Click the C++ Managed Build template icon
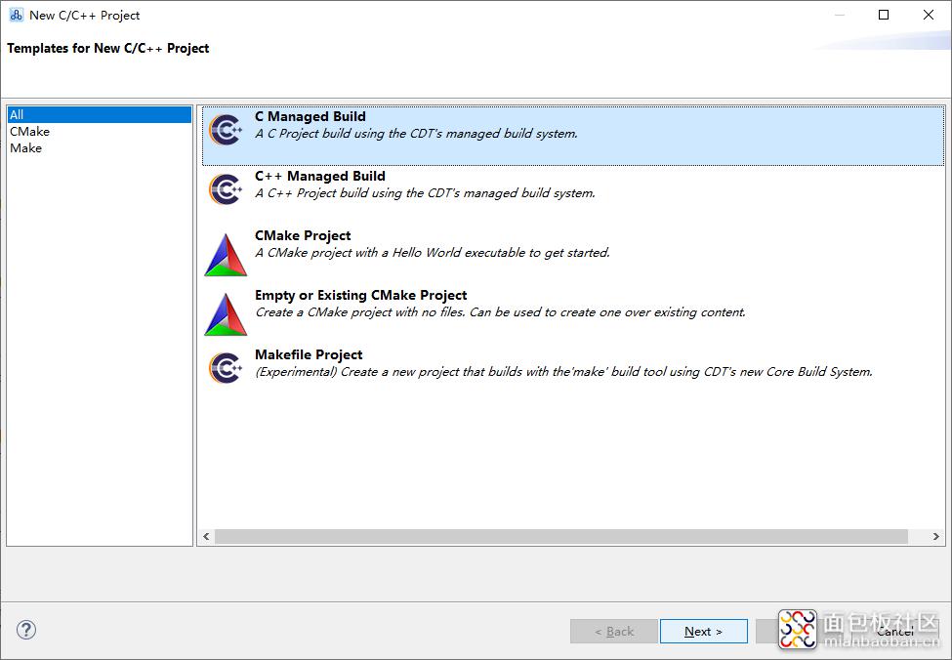The width and height of the screenshot is (952, 660). (x=226, y=189)
